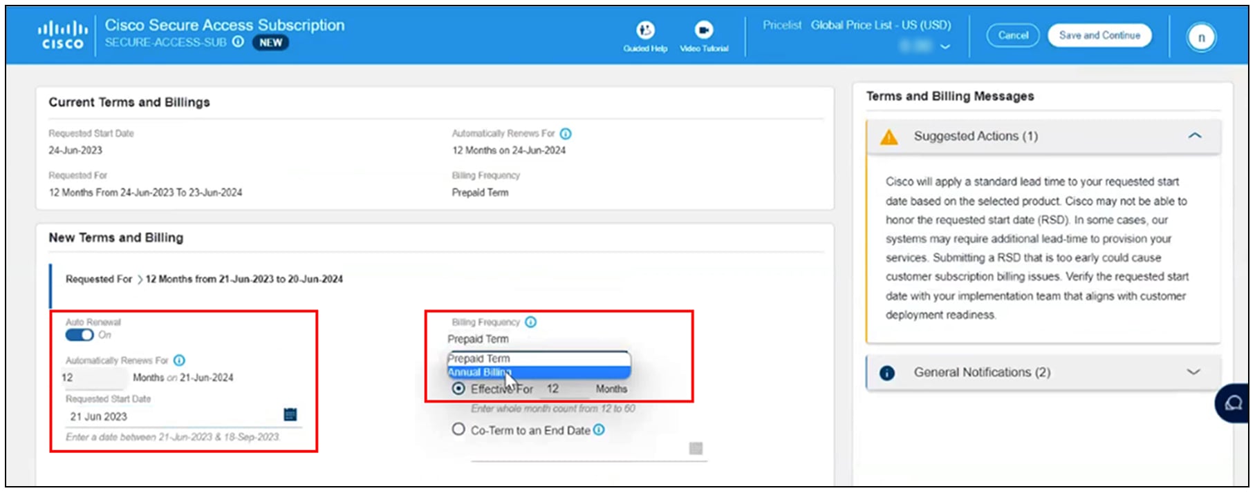Click the Automatically Renews For months field

coord(93,378)
